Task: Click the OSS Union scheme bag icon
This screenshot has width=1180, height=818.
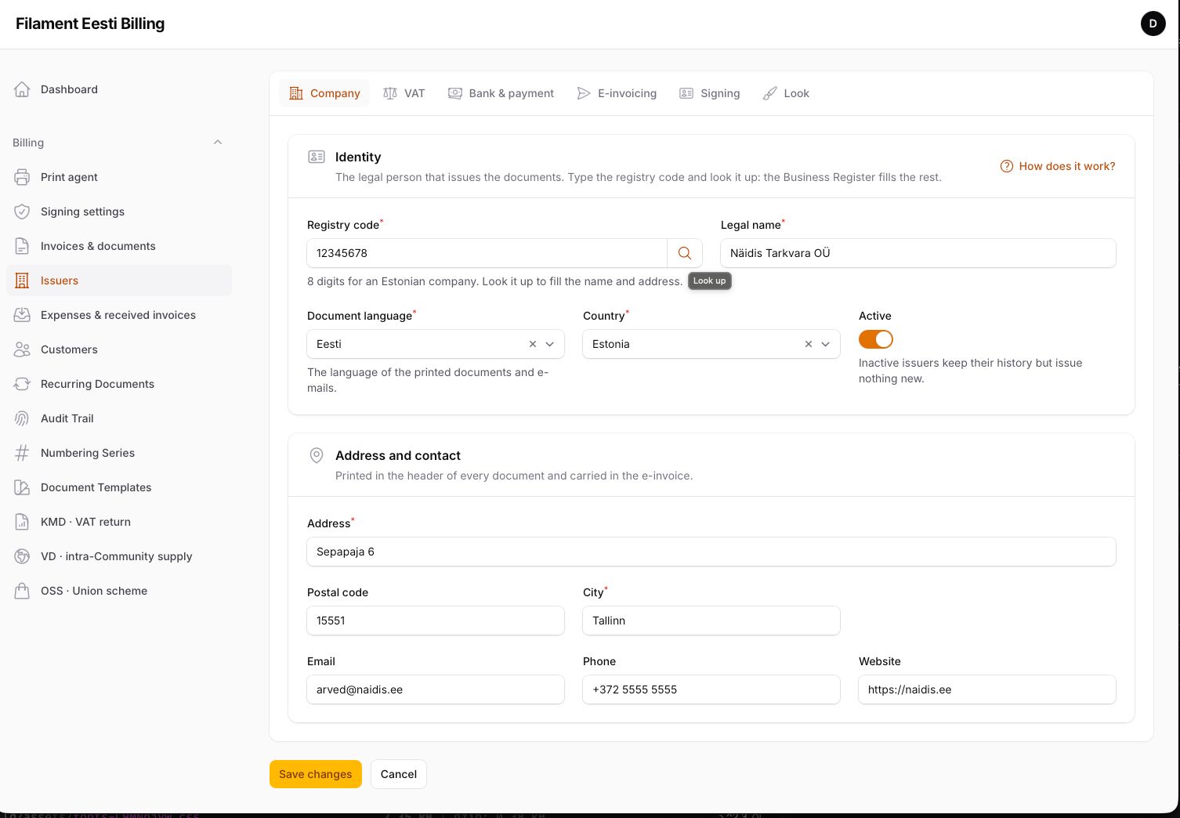Action: pos(22,591)
